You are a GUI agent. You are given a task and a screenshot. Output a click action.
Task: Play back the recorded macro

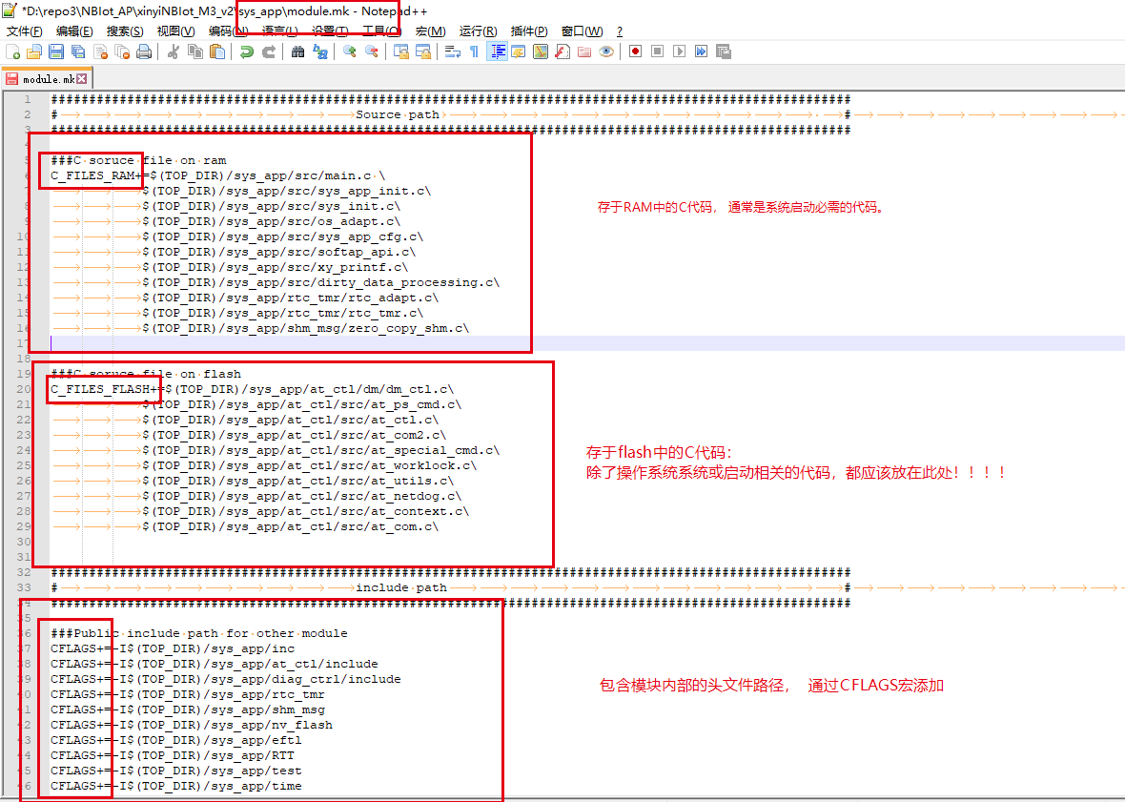pyautogui.click(x=680, y=51)
